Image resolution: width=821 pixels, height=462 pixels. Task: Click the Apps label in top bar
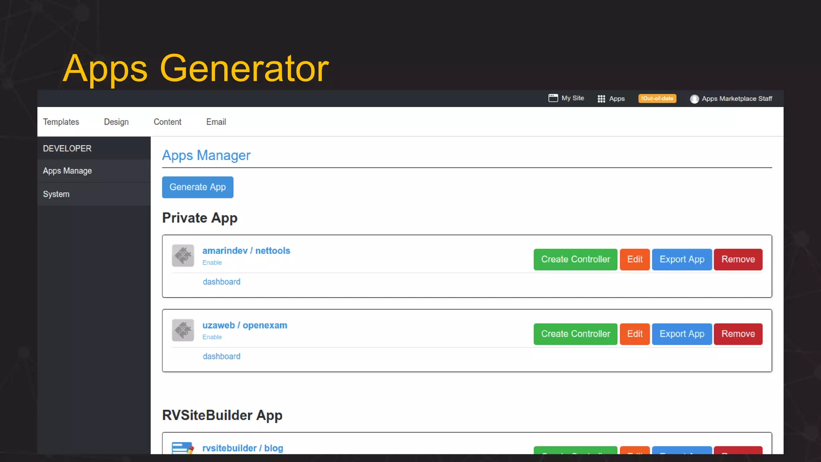click(x=617, y=99)
